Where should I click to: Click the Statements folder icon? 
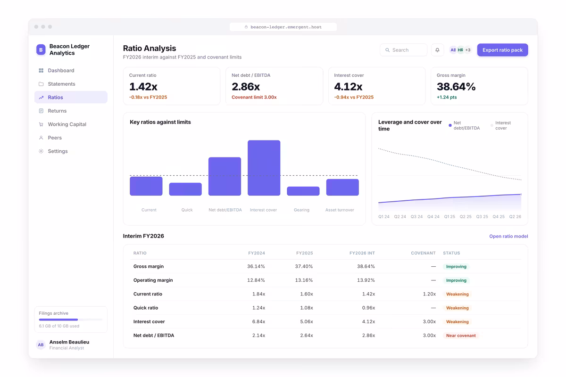click(41, 84)
